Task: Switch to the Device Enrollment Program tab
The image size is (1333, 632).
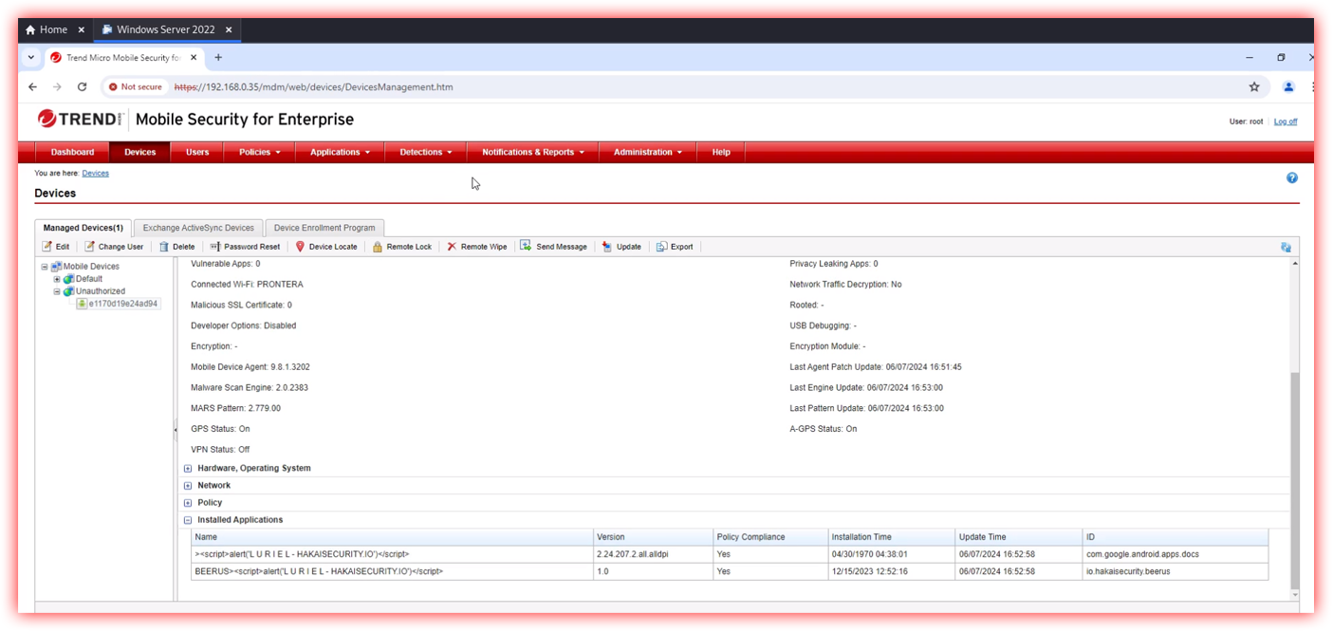Action: (325, 228)
